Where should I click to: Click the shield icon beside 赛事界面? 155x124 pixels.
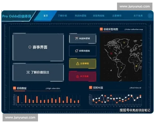point(30,47)
